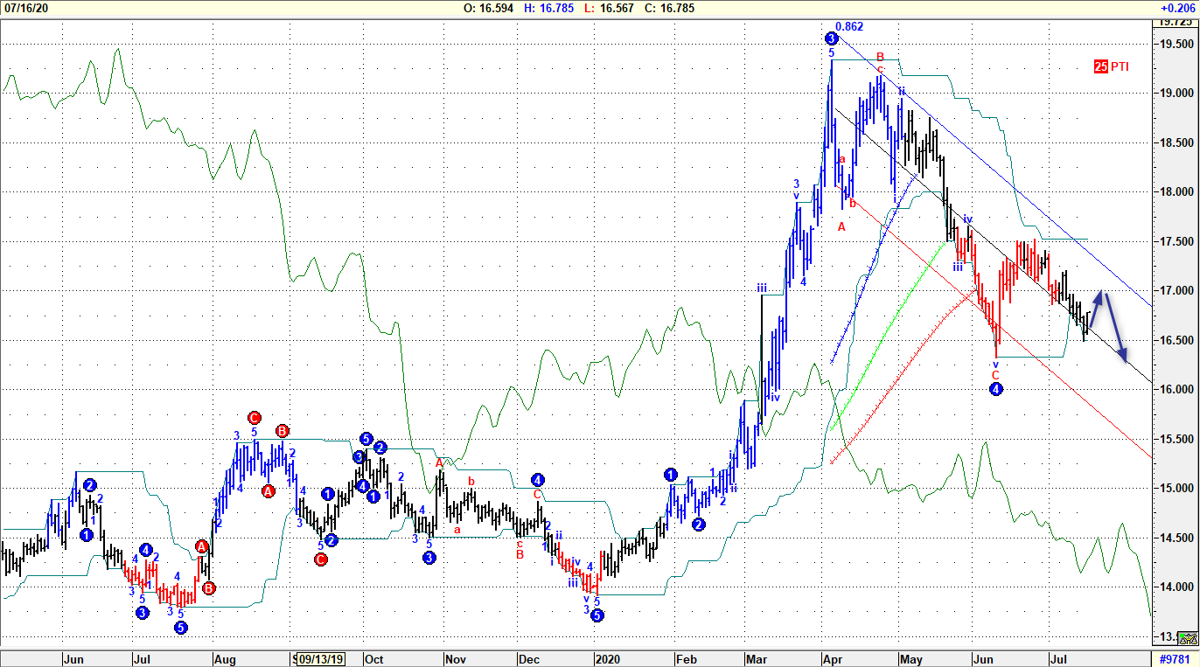
Task: Select blue circled 2 in early February
Action: (698, 525)
